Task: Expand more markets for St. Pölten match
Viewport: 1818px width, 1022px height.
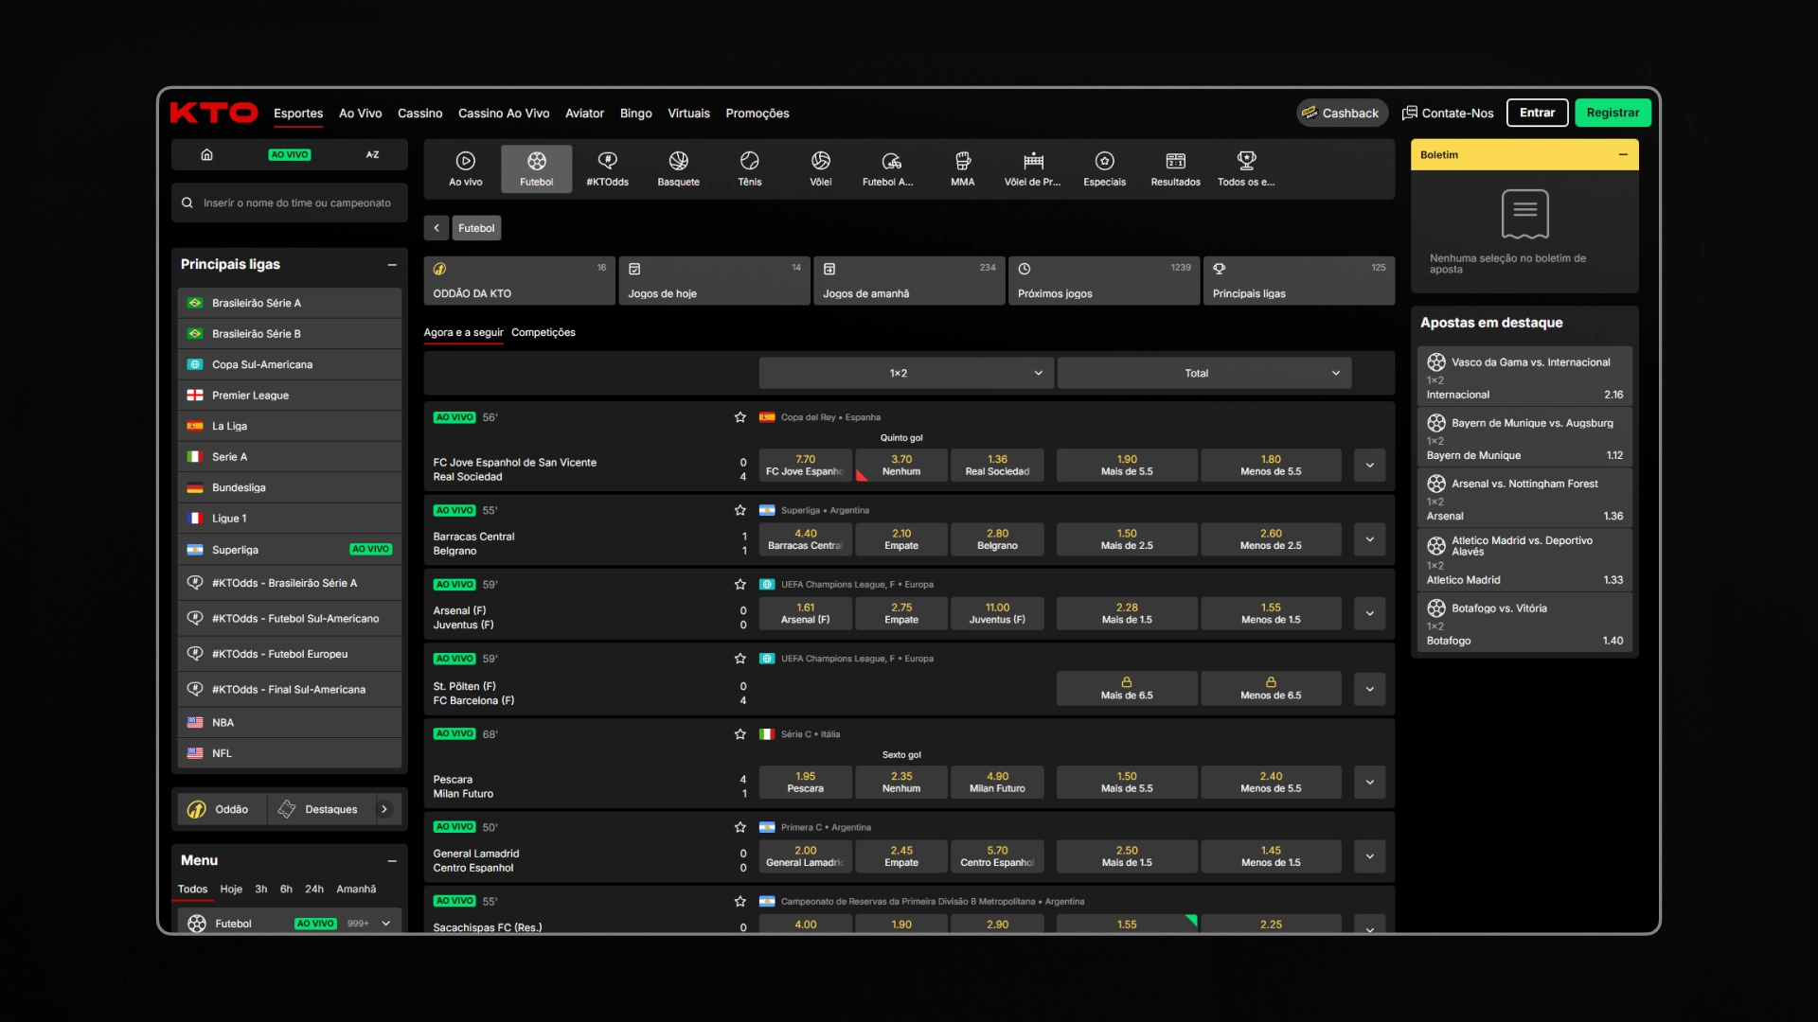Action: click(x=1369, y=689)
